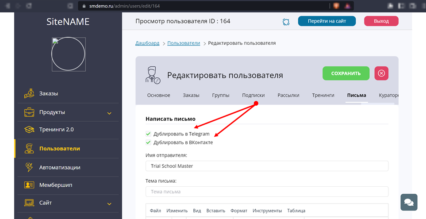This screenshot has height=219, width=426.
Task: Uncheck Дублировать в Telegram
Action: [x=148, y=134]
